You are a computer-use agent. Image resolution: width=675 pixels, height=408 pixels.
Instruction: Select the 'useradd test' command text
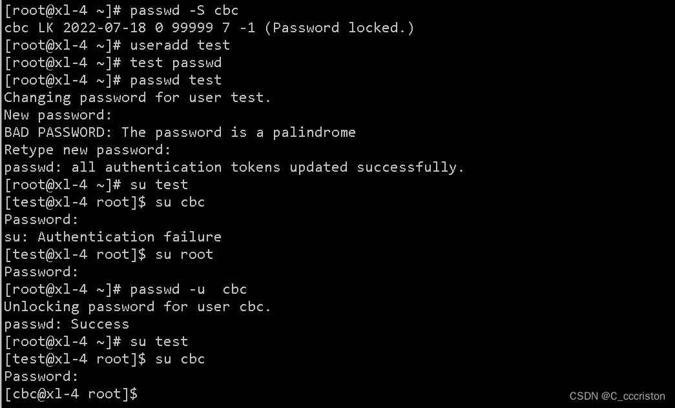180,45
